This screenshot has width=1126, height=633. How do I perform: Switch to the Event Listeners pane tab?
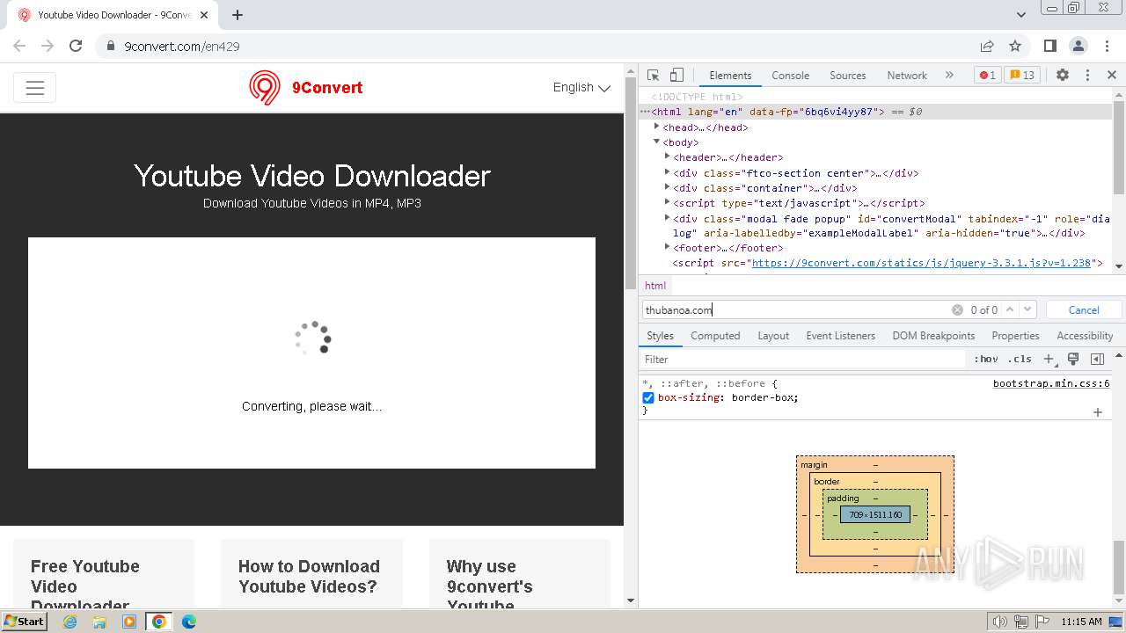coord(840,336)
